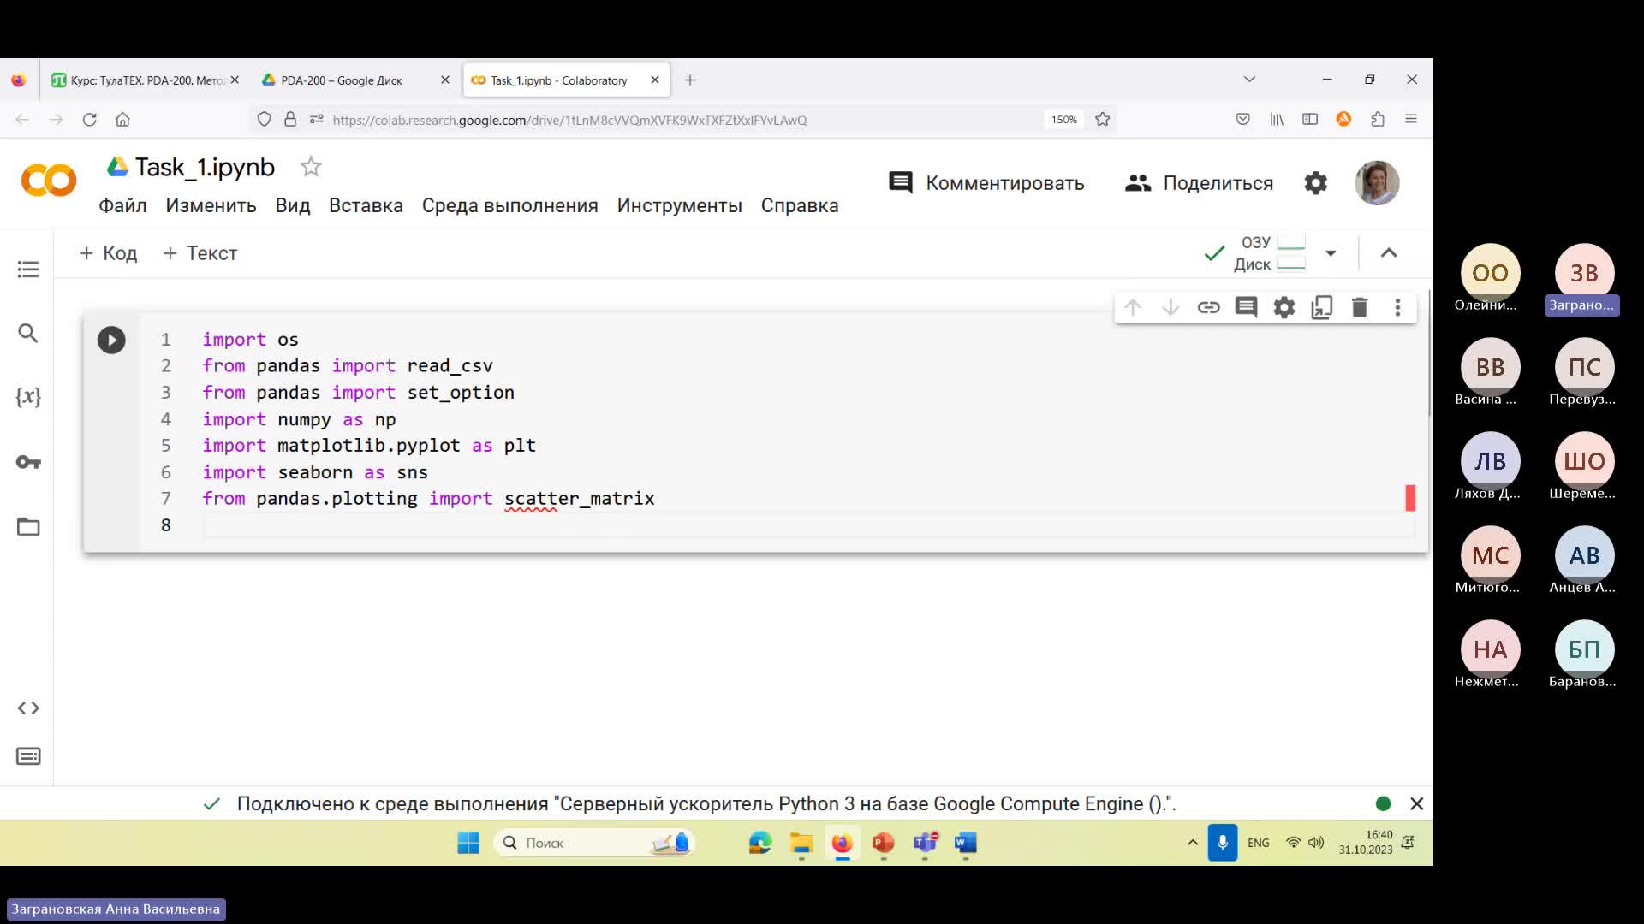The width and height of the screenshot is (1644, 924).
Task: Open Microsoft Teams from the taskbar
Action: click(925, 843)
